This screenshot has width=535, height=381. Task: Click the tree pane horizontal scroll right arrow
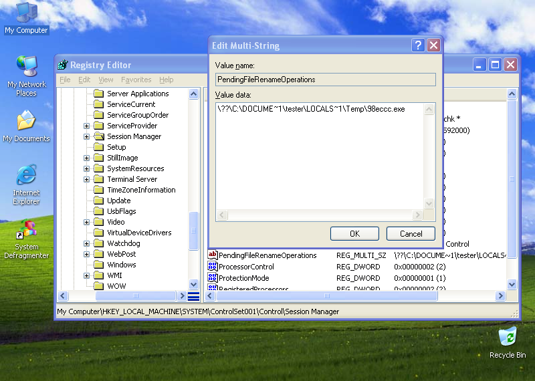pos(181,295)
